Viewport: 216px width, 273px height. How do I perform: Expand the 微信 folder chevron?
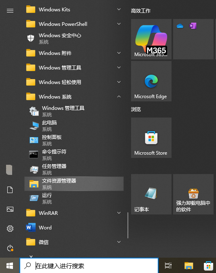[x=119, y=242]
